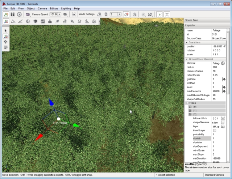Select the arrow Select tool in side toolbar

(x=6, y=31)
